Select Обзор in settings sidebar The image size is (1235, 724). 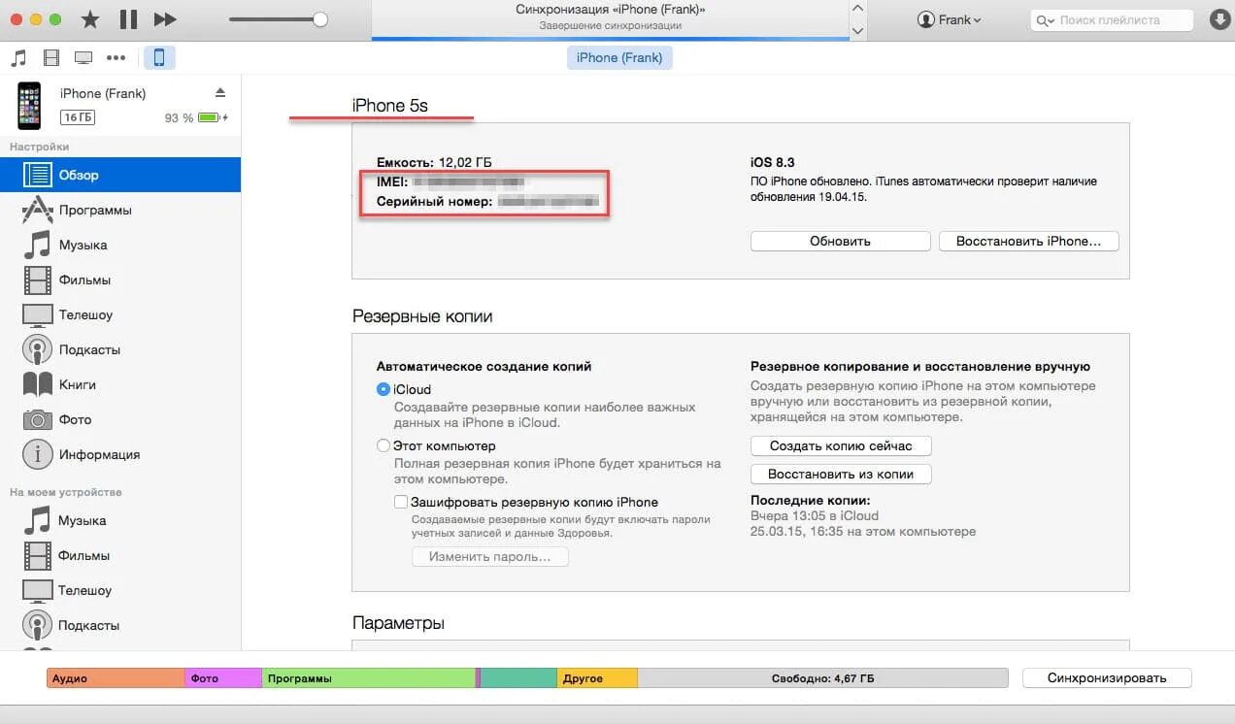pos(120,175)
